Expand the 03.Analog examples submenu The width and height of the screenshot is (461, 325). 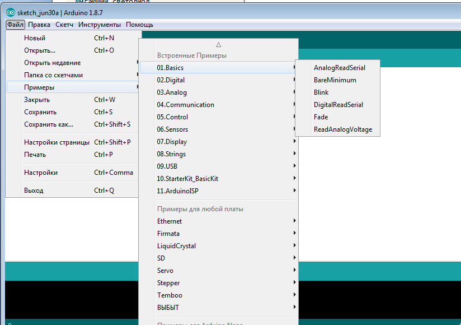[x=218, y=92]
